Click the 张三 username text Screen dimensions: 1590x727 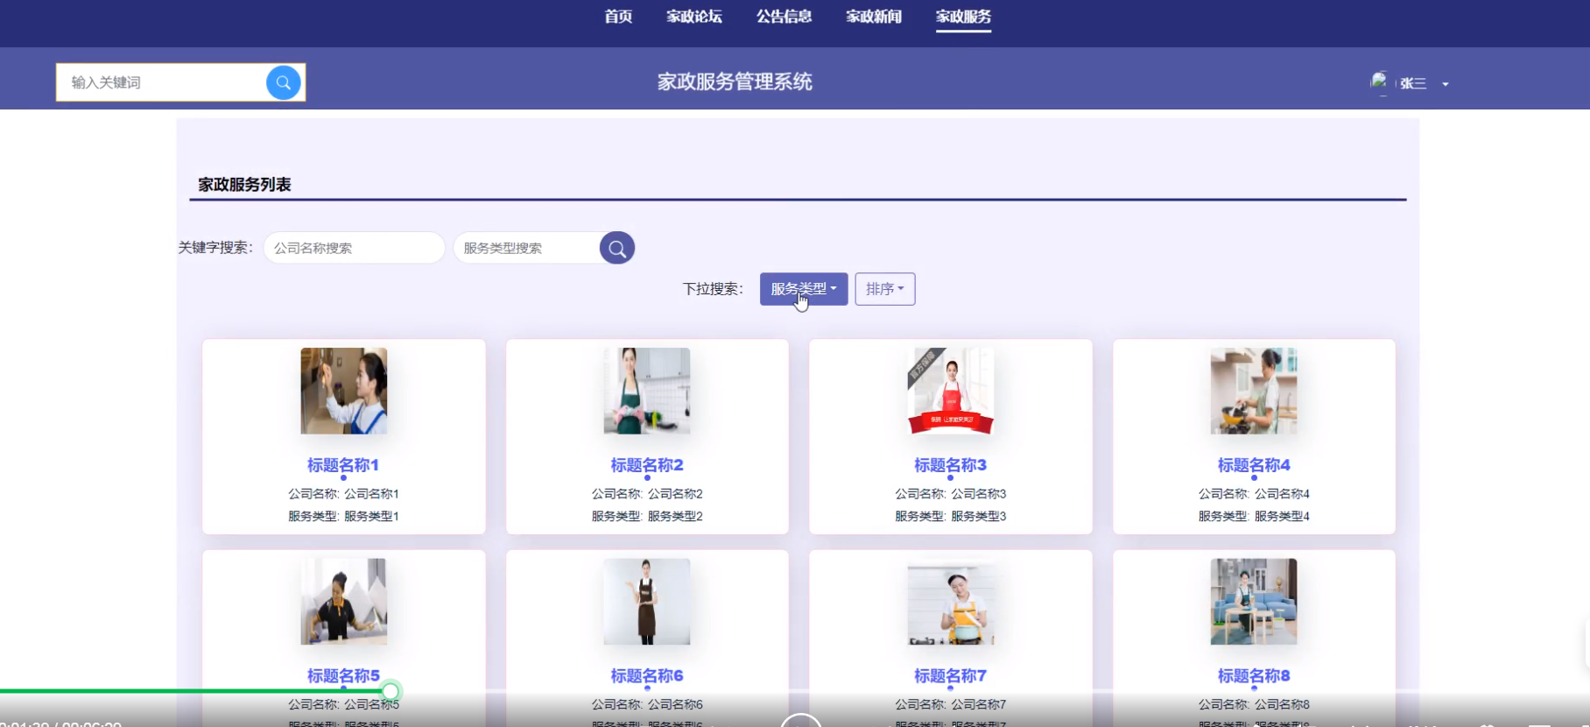tap(1413, 84)
